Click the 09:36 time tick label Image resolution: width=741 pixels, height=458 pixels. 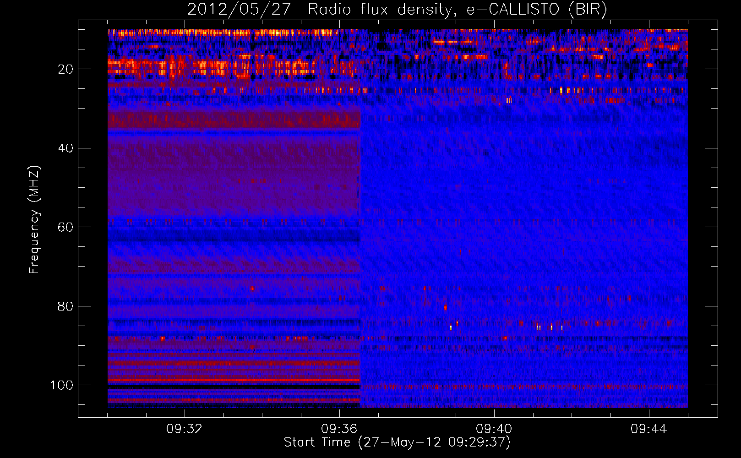pos(339,429)
